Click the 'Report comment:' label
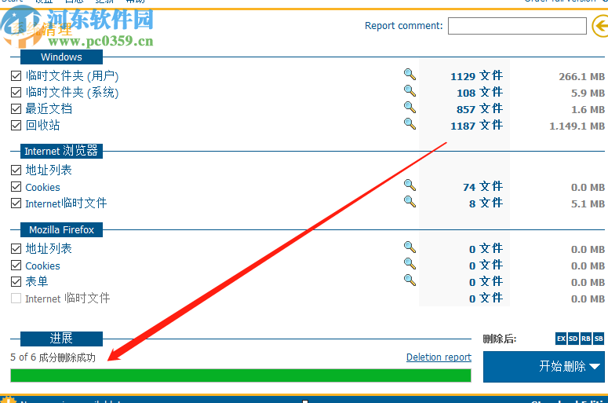 tap(404, 26)
